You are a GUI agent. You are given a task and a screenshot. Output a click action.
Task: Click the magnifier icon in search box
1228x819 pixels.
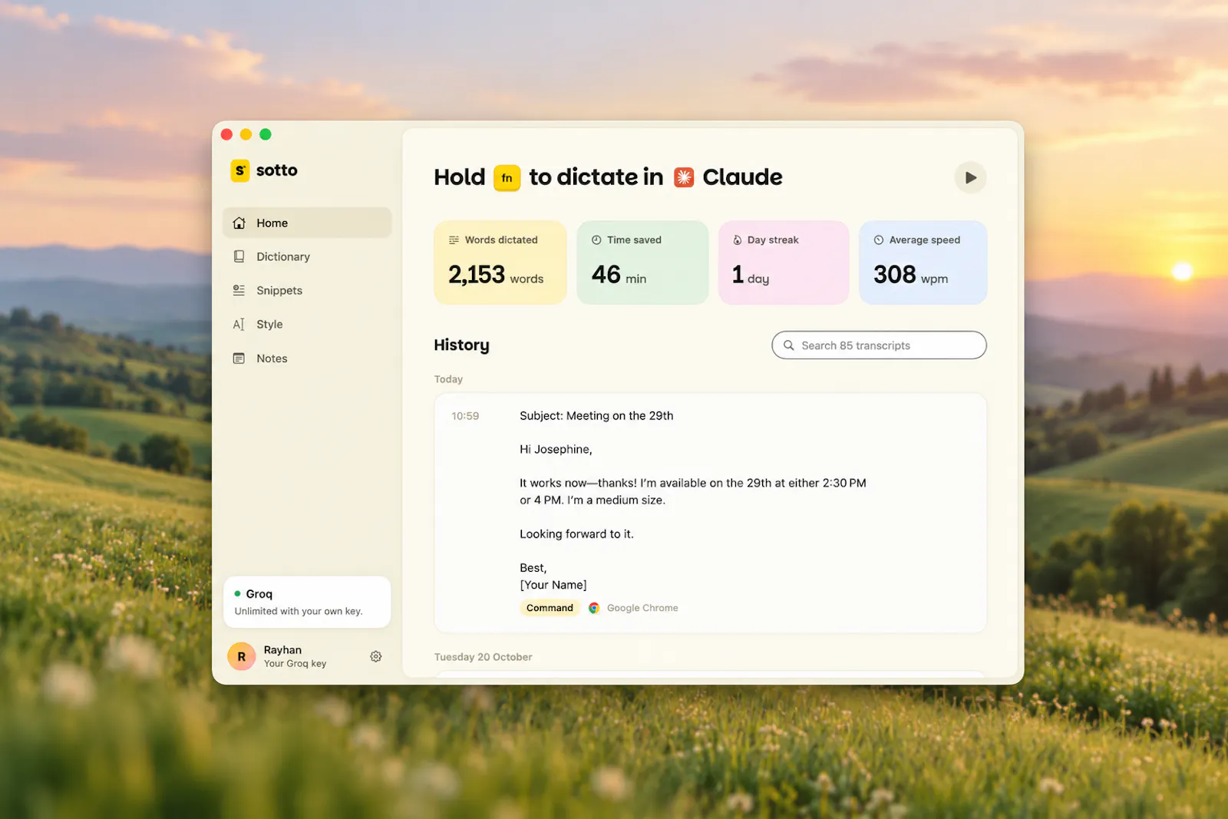(788, 345)
